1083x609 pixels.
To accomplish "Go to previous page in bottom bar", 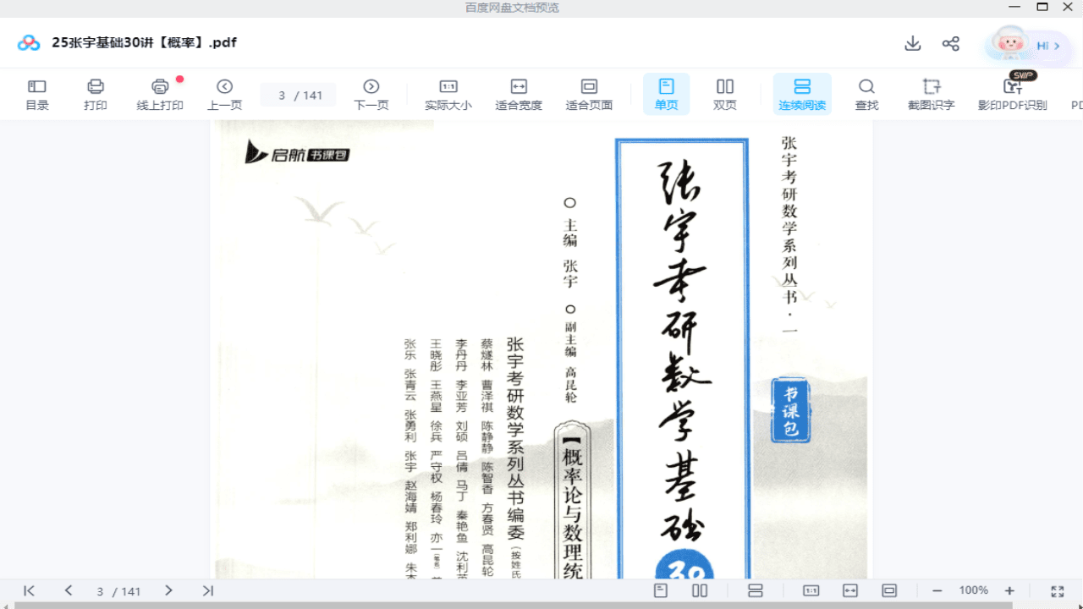I will [69, 590].
